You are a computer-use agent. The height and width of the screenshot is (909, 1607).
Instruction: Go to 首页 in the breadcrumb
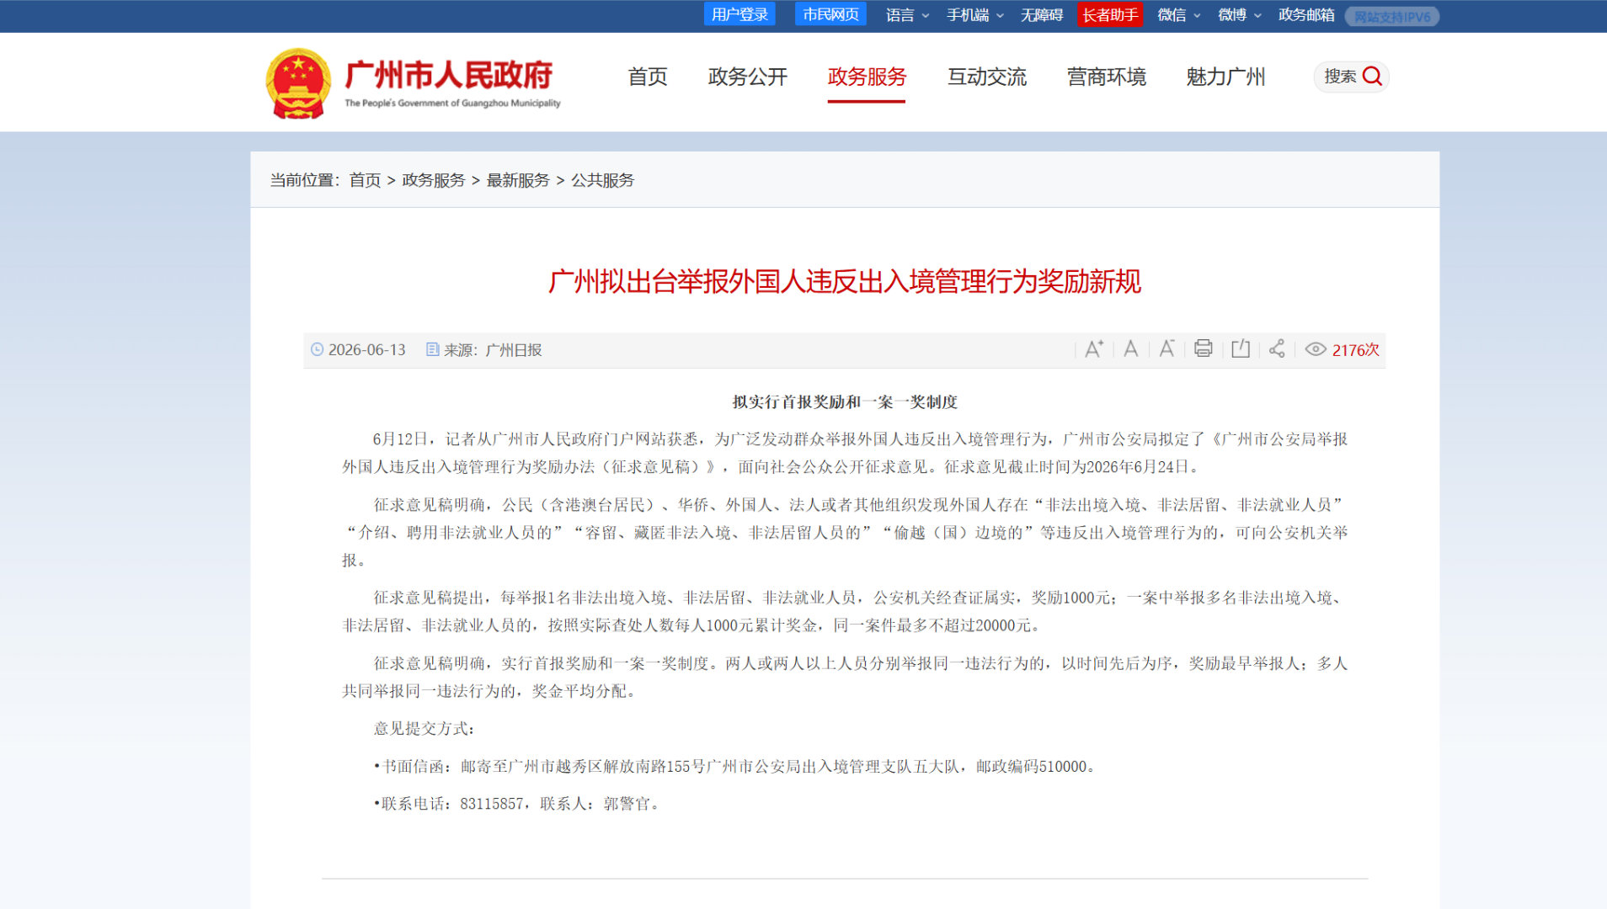[x=365, y=180]
